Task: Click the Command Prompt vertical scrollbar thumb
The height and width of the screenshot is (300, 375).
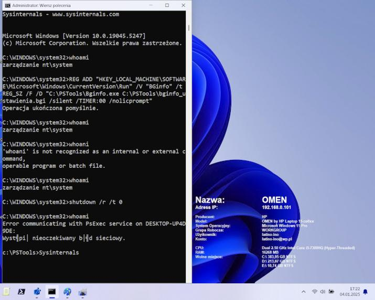Action: [x=189, y=28]
